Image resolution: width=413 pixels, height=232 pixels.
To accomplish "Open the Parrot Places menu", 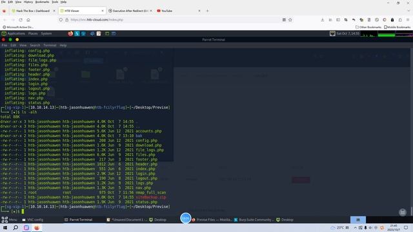I will [33, 34].
